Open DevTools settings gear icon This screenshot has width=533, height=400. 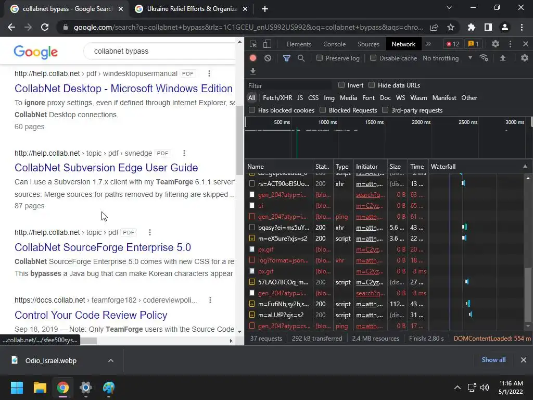tap(496, 44)
